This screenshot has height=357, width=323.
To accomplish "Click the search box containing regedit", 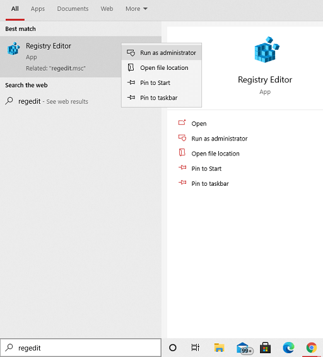I will [81, 348].
